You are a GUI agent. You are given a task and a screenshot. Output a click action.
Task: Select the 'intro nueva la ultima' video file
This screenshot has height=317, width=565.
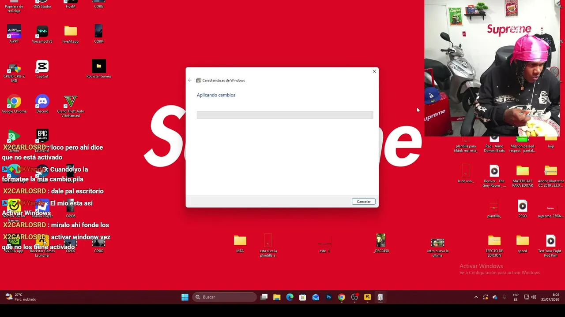tap(437, 247)
